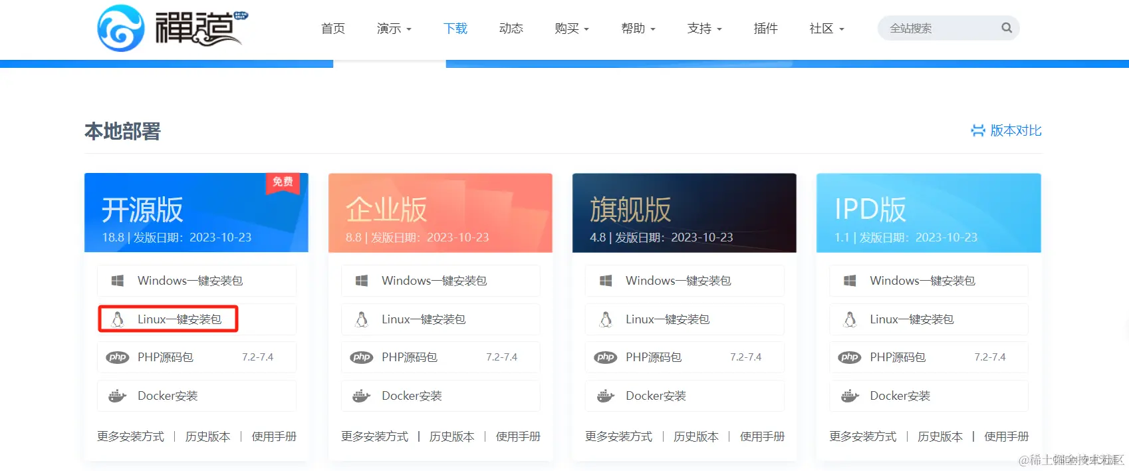Click 7.2-7.4 version text in 企业版
Image resolution: width=1129 pixels, height=471 pixels.
(501, 357)
